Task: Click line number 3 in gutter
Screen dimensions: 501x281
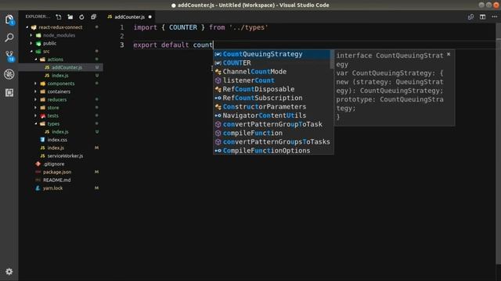Action: point(122,45)
